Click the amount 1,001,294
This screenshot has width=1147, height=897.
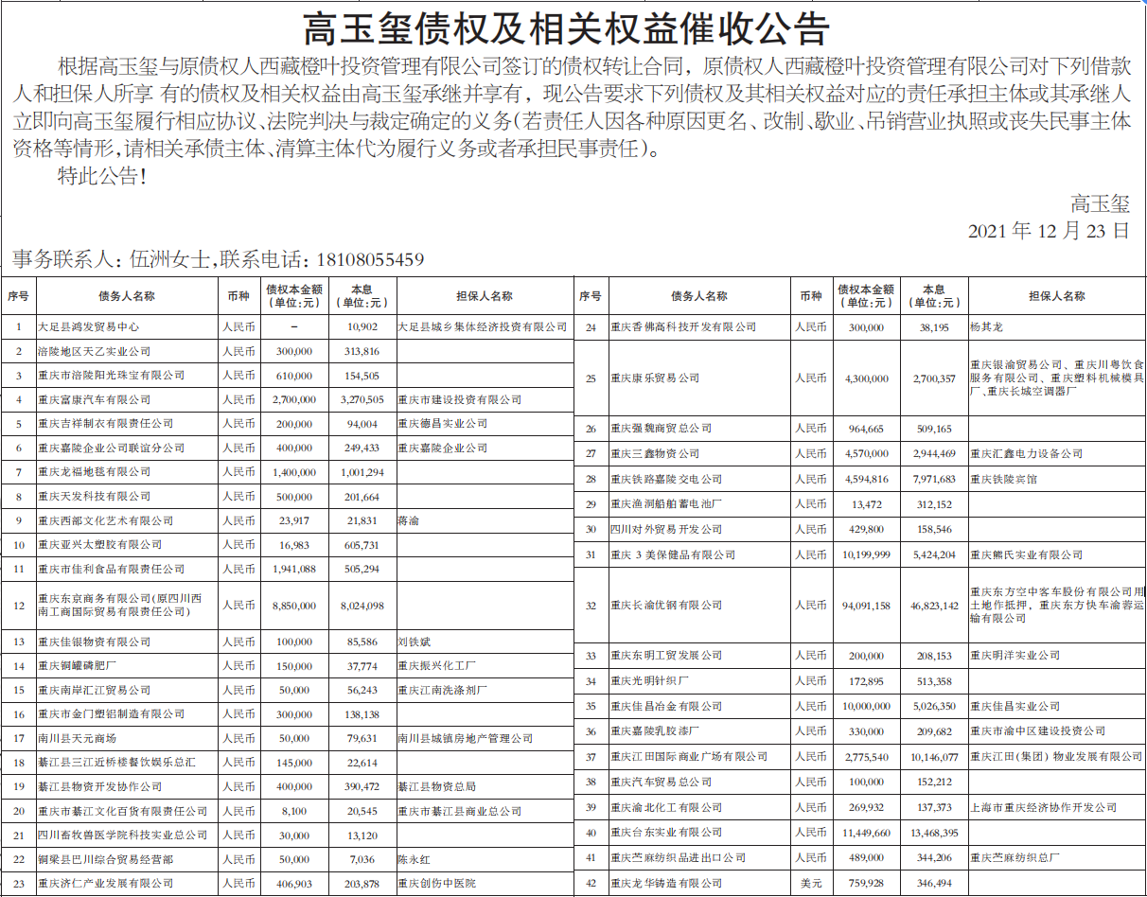tap(363, 472)
